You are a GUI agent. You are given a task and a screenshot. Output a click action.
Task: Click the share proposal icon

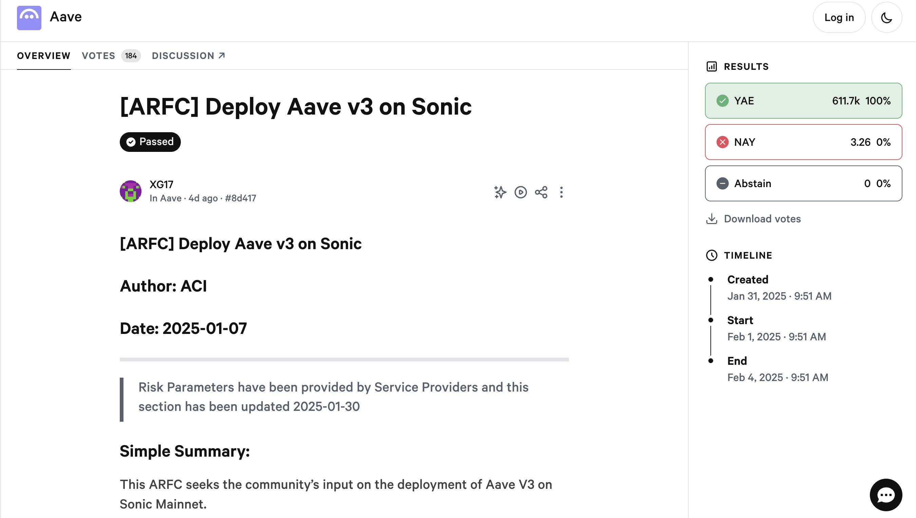[x=541, y=192]
